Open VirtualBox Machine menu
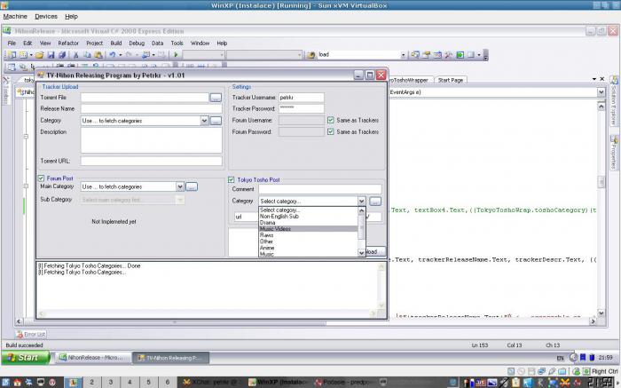Image resolution: width=621 pixels, height=388 pixels. pos(15,16)
